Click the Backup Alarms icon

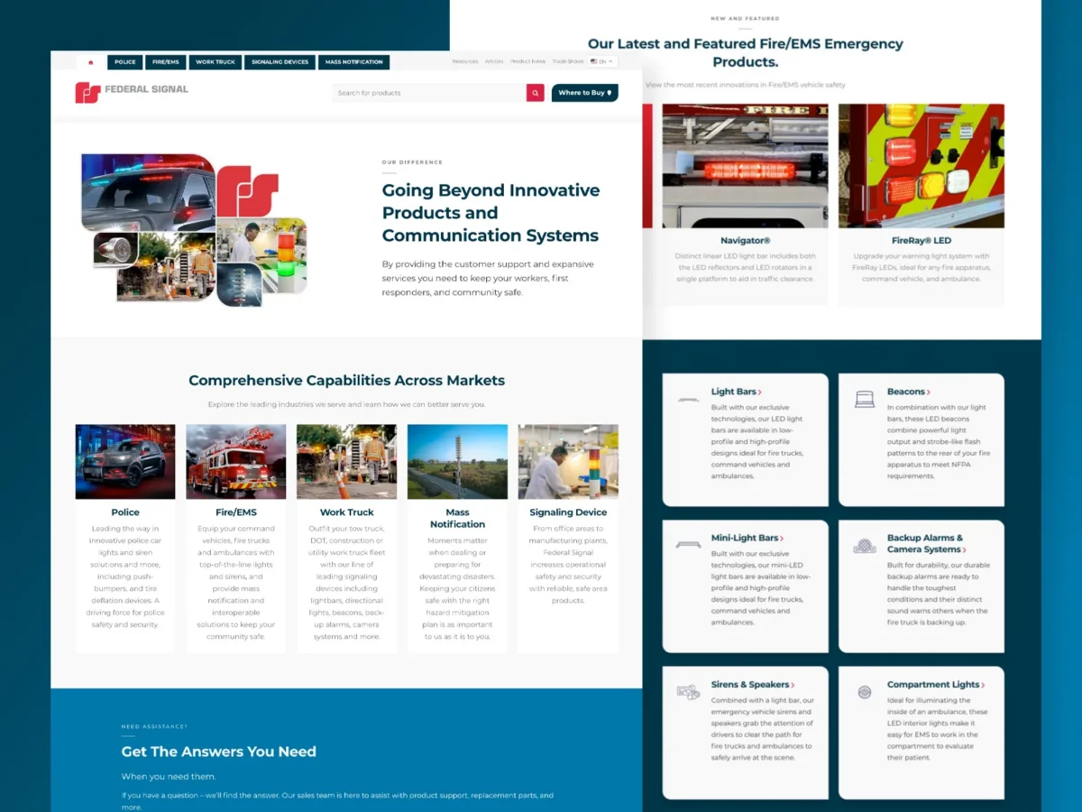click(x=865, y=546)
